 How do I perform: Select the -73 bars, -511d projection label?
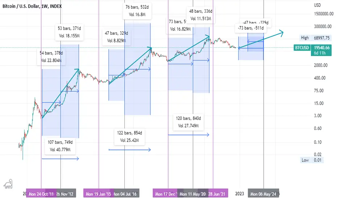[251, 28]
